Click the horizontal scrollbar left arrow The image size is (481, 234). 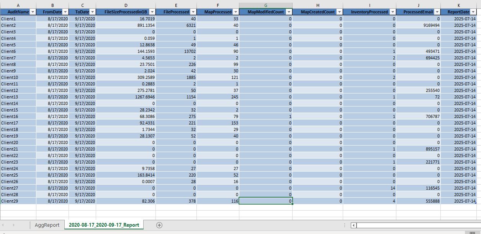tap(353, 226)
